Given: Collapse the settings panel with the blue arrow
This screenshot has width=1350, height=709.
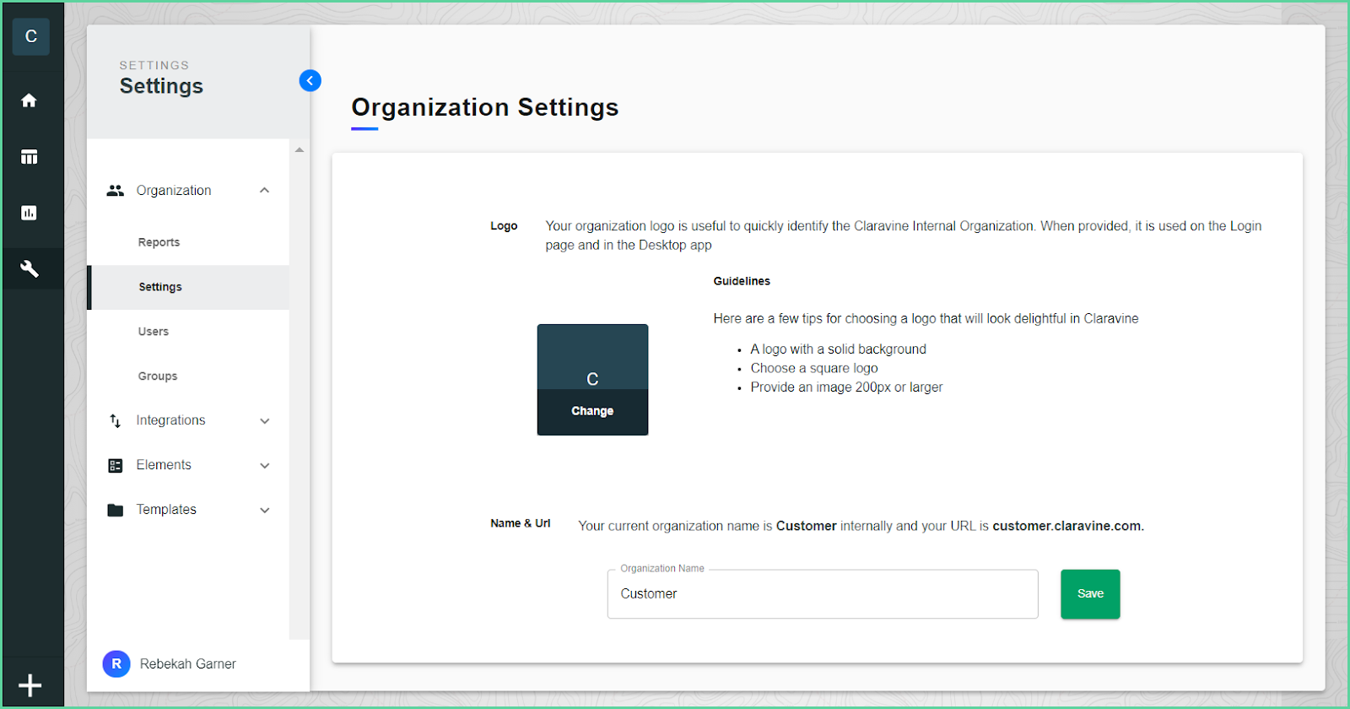Looking at the screenshot, I should (x=310, y=81).
